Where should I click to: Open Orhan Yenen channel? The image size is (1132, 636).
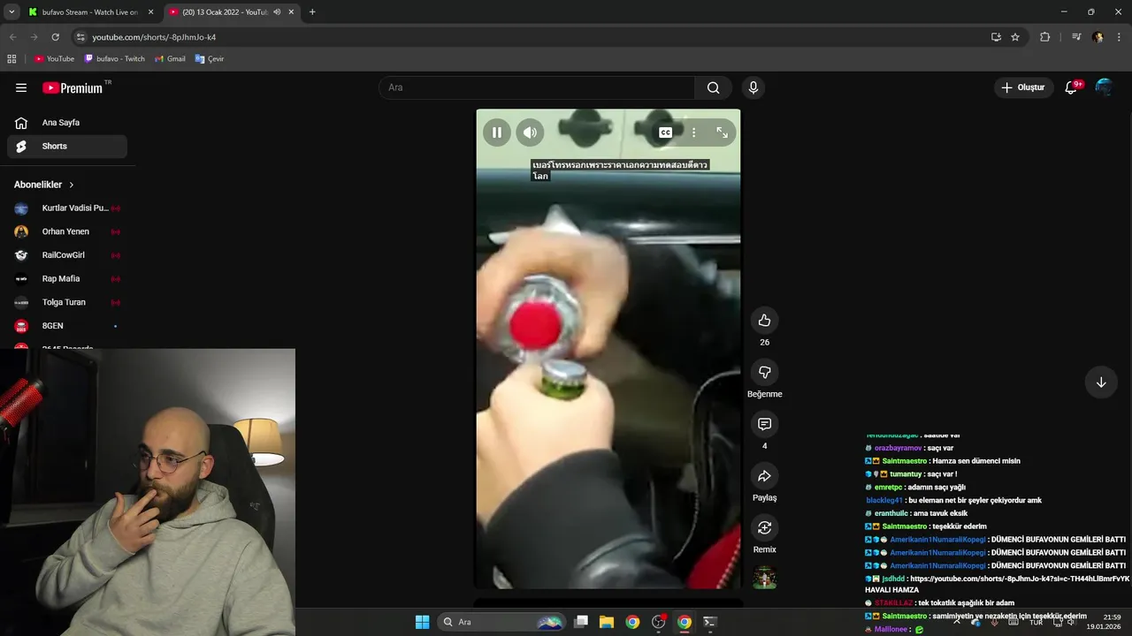click(x=67, y=231)
